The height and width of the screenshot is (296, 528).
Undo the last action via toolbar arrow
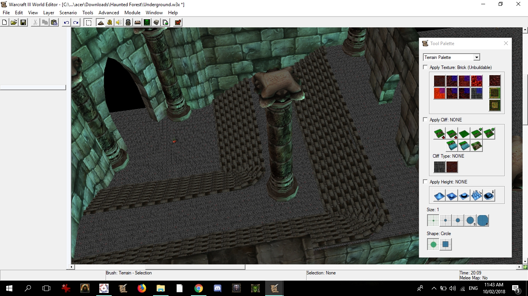pos(66,22)
